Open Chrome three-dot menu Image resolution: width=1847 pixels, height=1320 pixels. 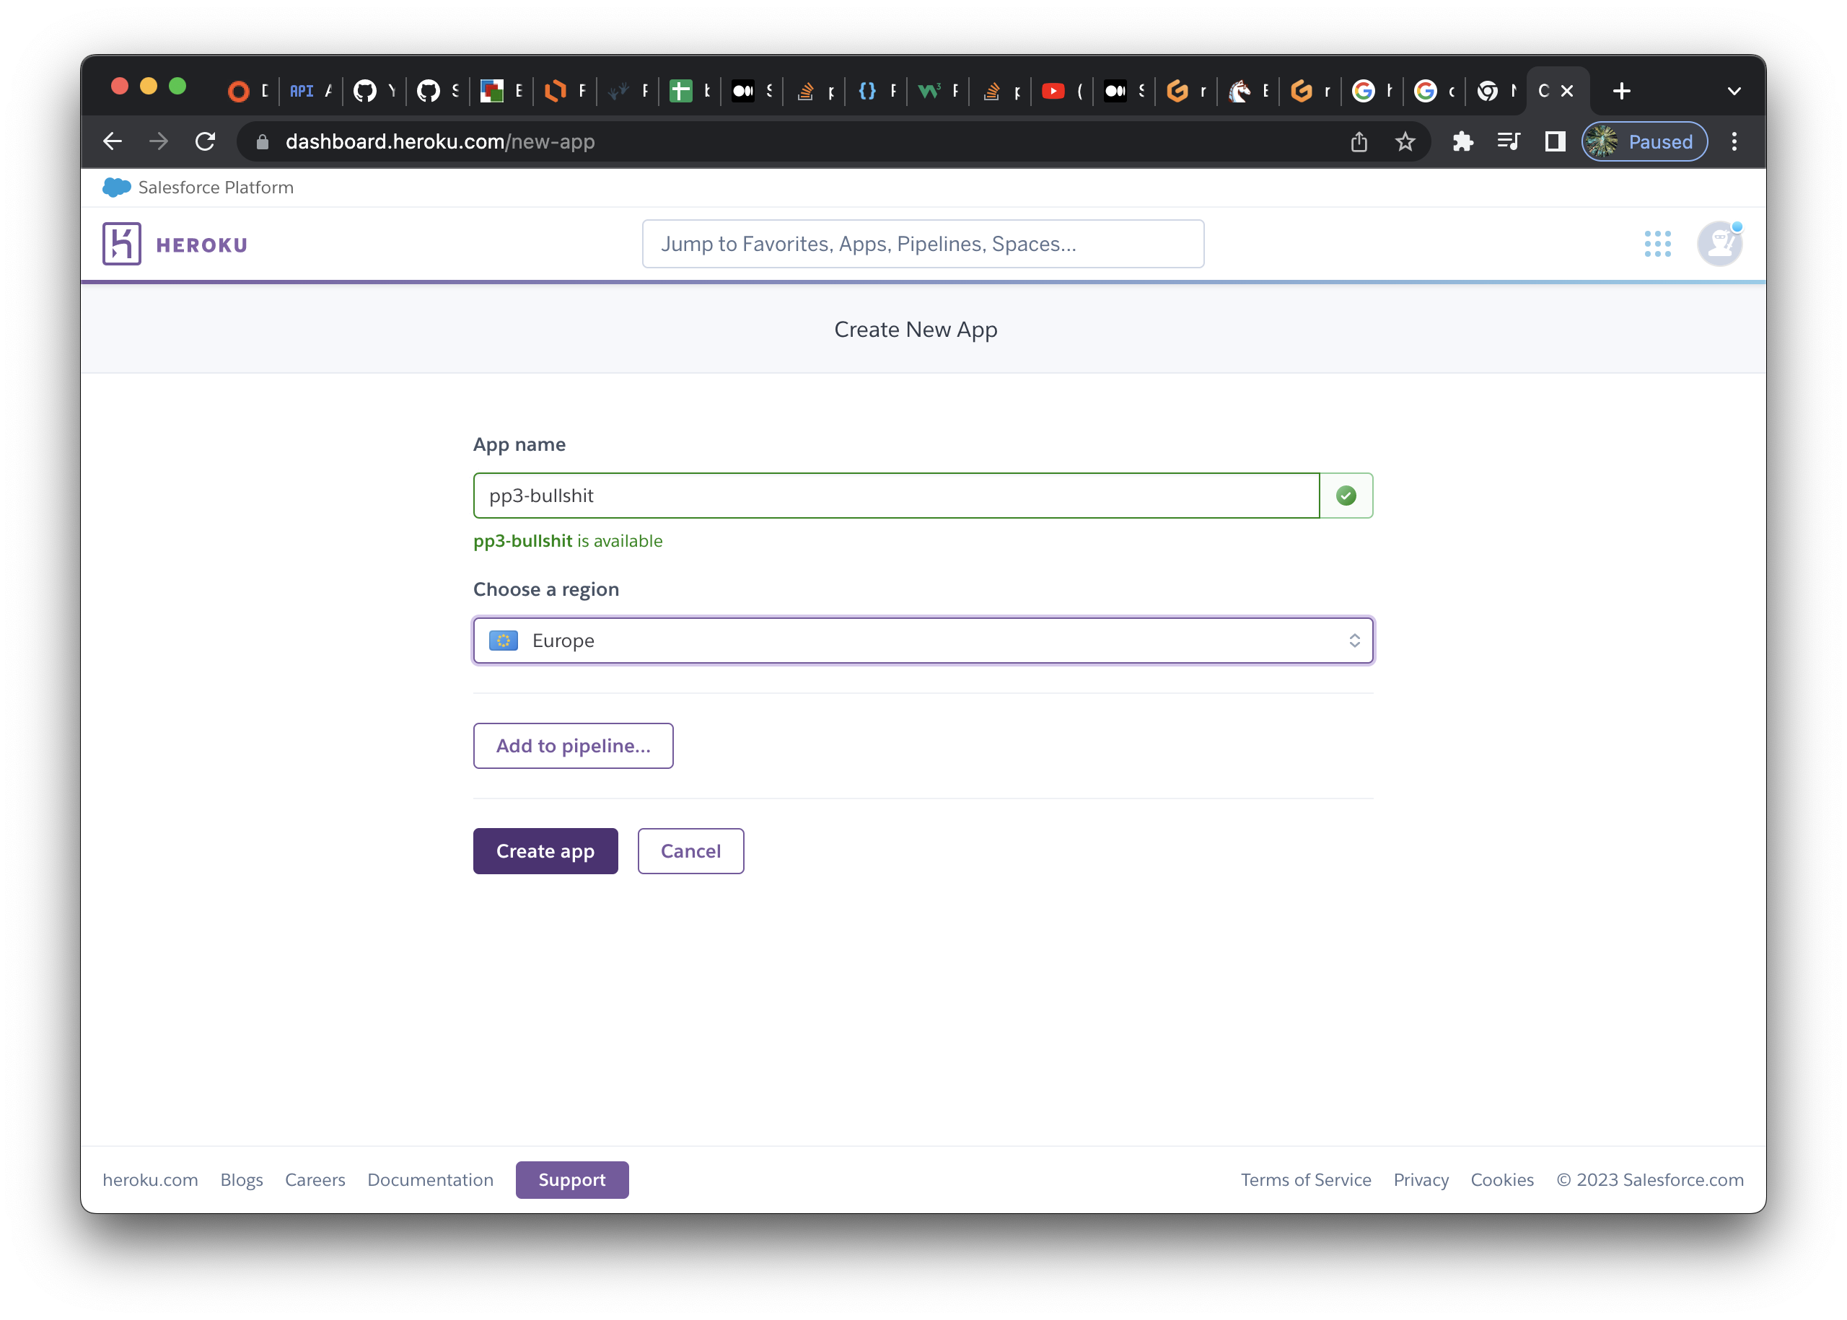pos(1734,142)
